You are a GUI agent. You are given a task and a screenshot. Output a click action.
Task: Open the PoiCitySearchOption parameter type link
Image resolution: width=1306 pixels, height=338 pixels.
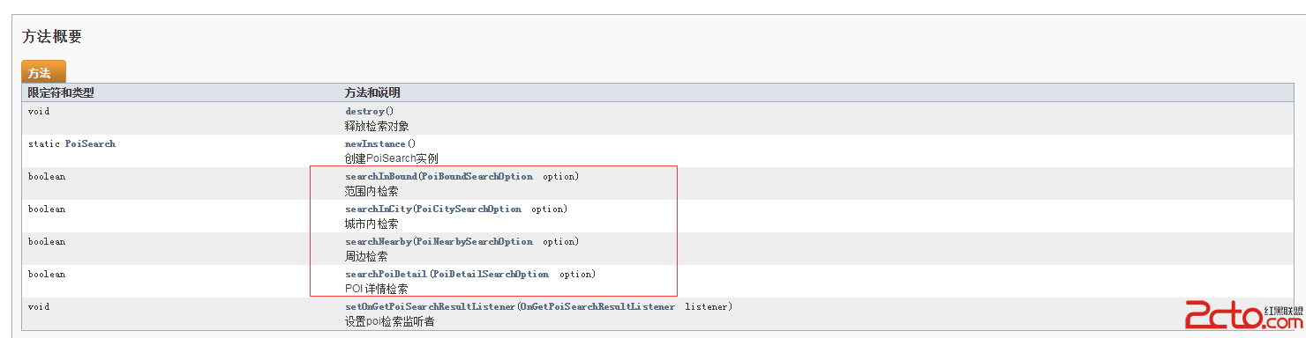[x=469, y=209]
